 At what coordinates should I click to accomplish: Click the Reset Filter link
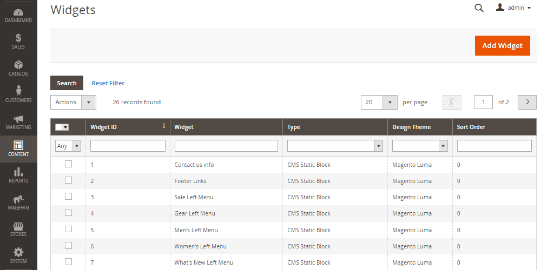108,83
